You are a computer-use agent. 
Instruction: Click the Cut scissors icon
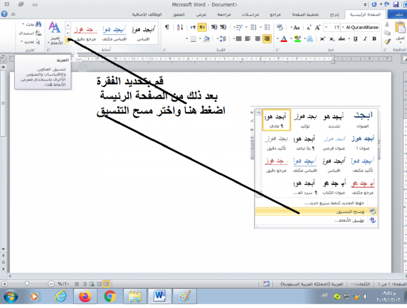coord(387,24)
